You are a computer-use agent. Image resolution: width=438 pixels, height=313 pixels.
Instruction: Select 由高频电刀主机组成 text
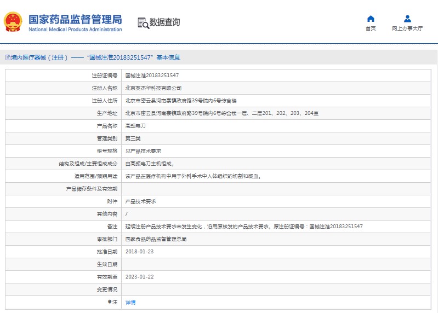[x=150, y=164]
